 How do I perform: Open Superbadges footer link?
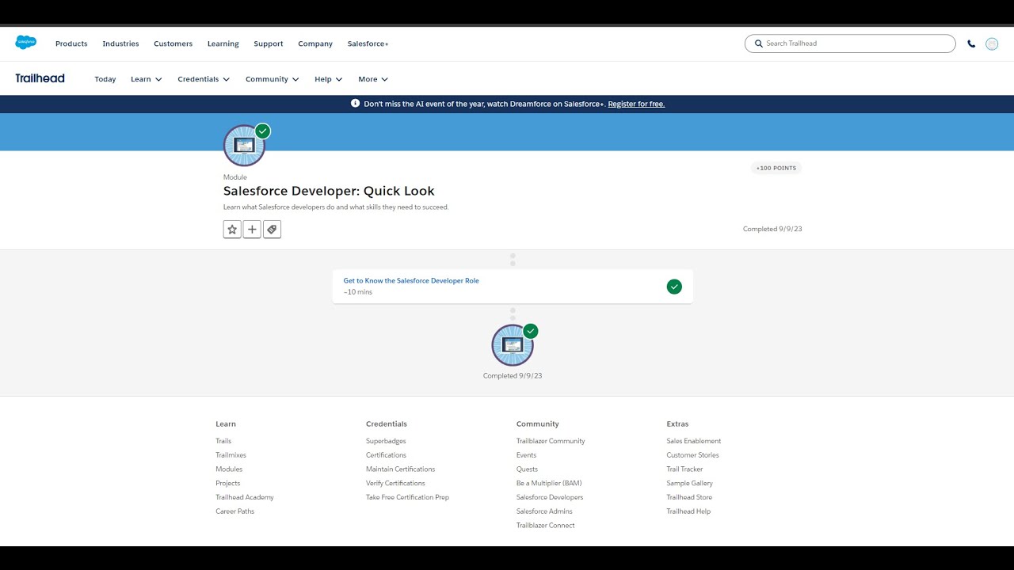[x=386, y=441]
